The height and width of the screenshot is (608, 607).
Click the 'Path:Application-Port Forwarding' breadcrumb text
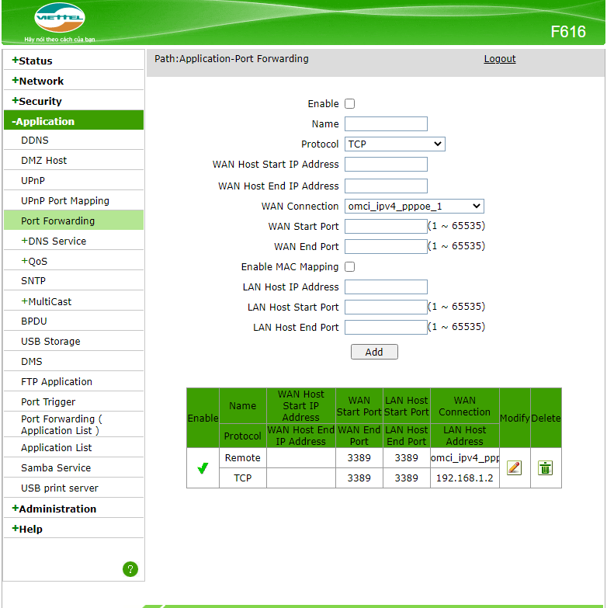coord(231,58)
